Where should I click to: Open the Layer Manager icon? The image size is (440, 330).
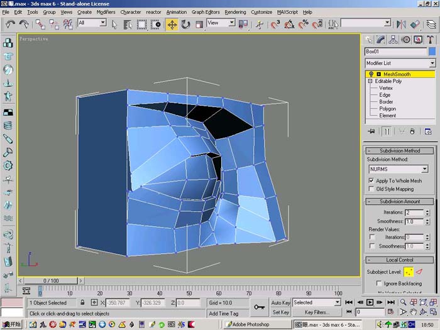431,25
